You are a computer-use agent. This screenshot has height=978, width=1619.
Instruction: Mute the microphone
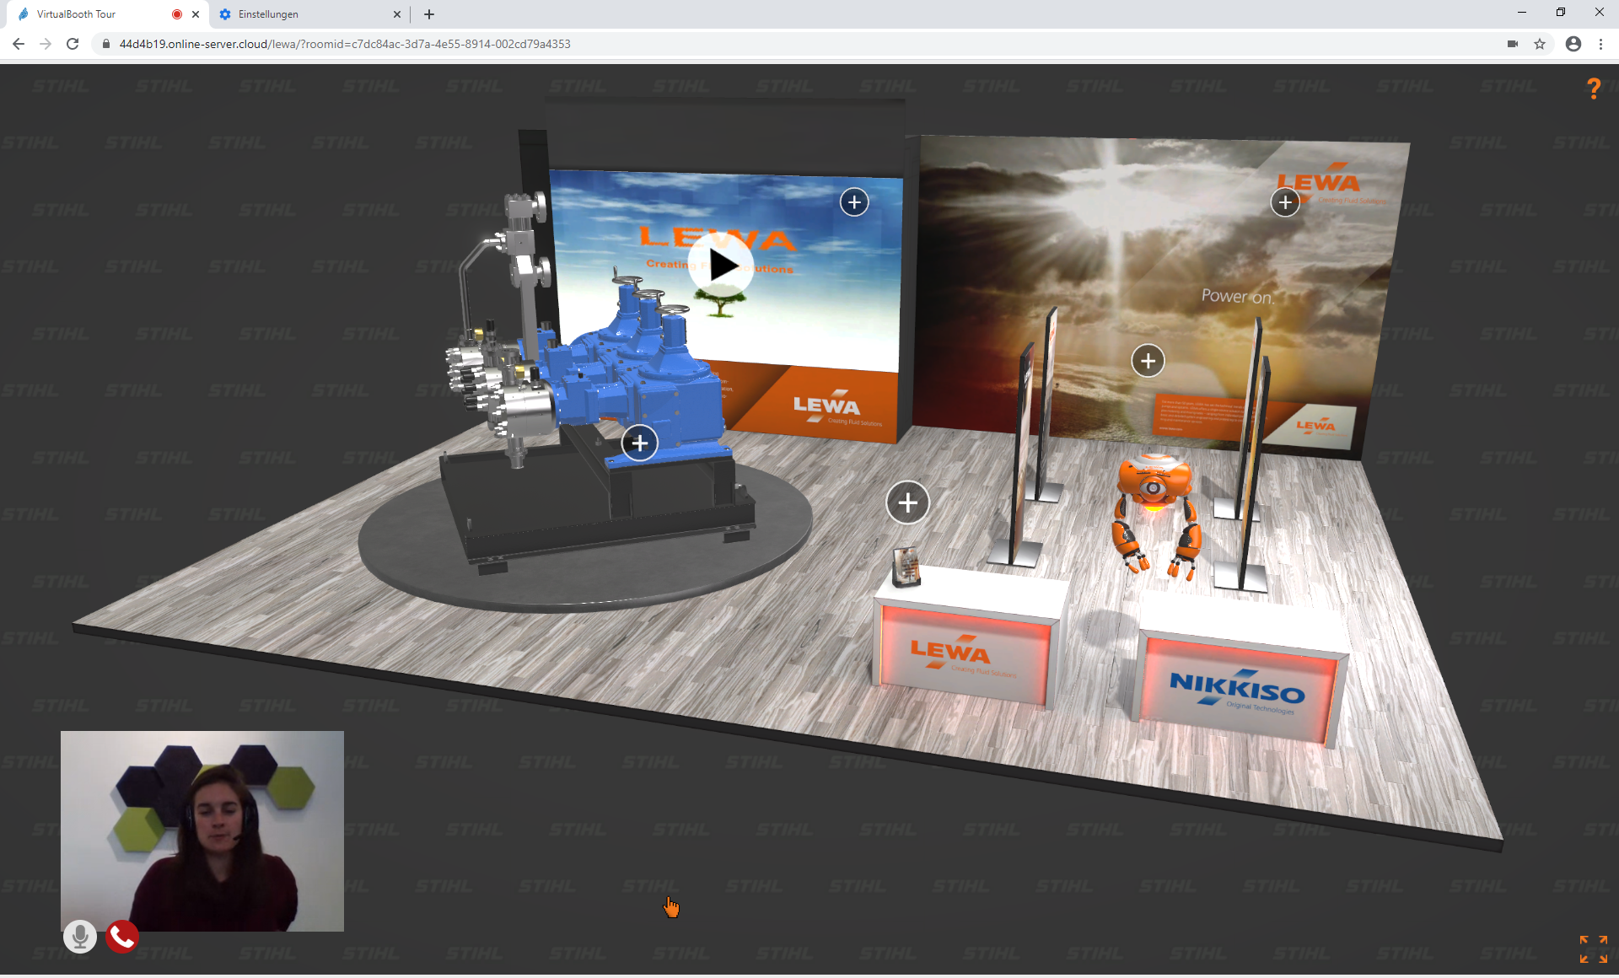pos(80,936)
